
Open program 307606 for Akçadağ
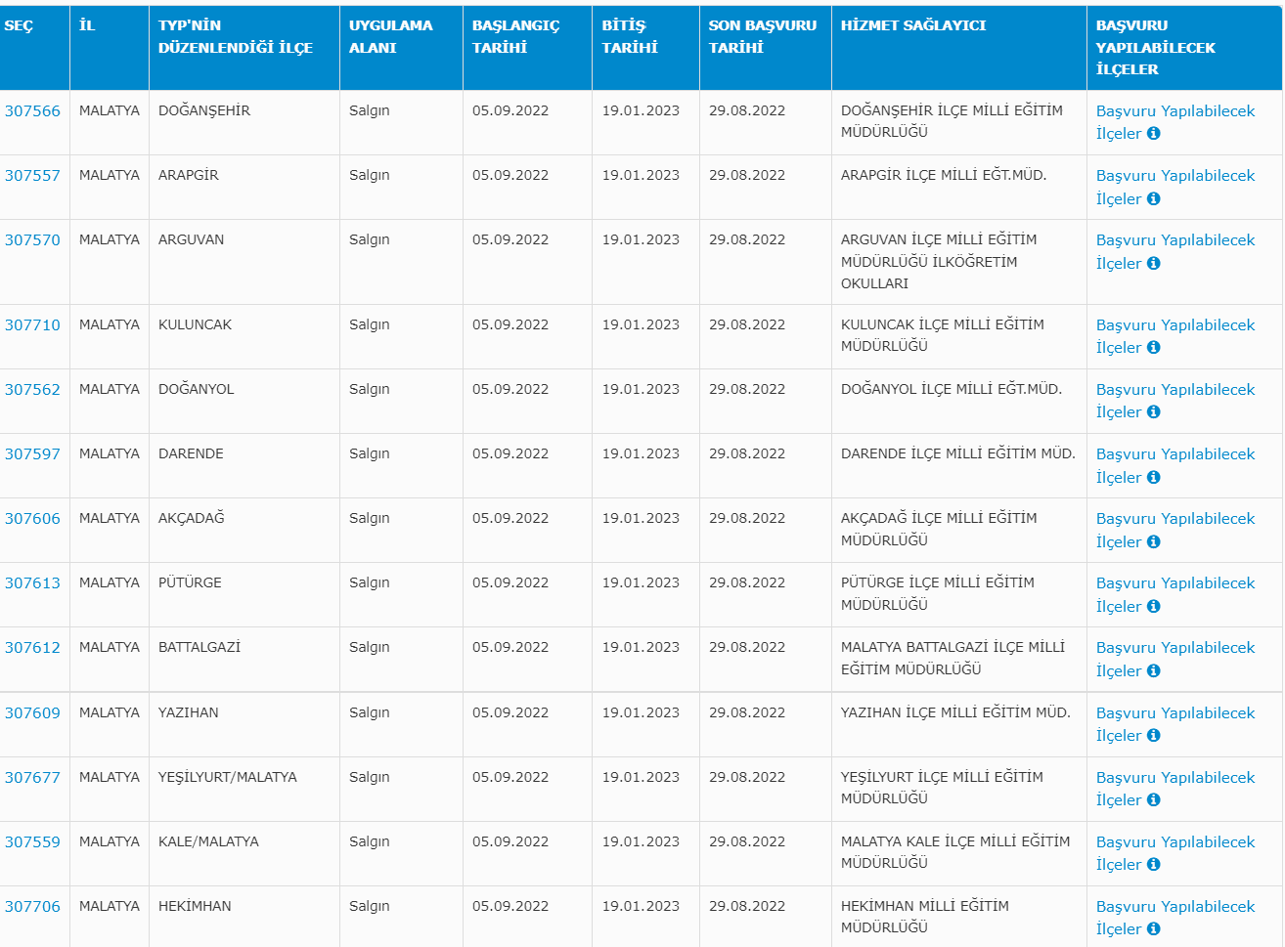[32, 519]
